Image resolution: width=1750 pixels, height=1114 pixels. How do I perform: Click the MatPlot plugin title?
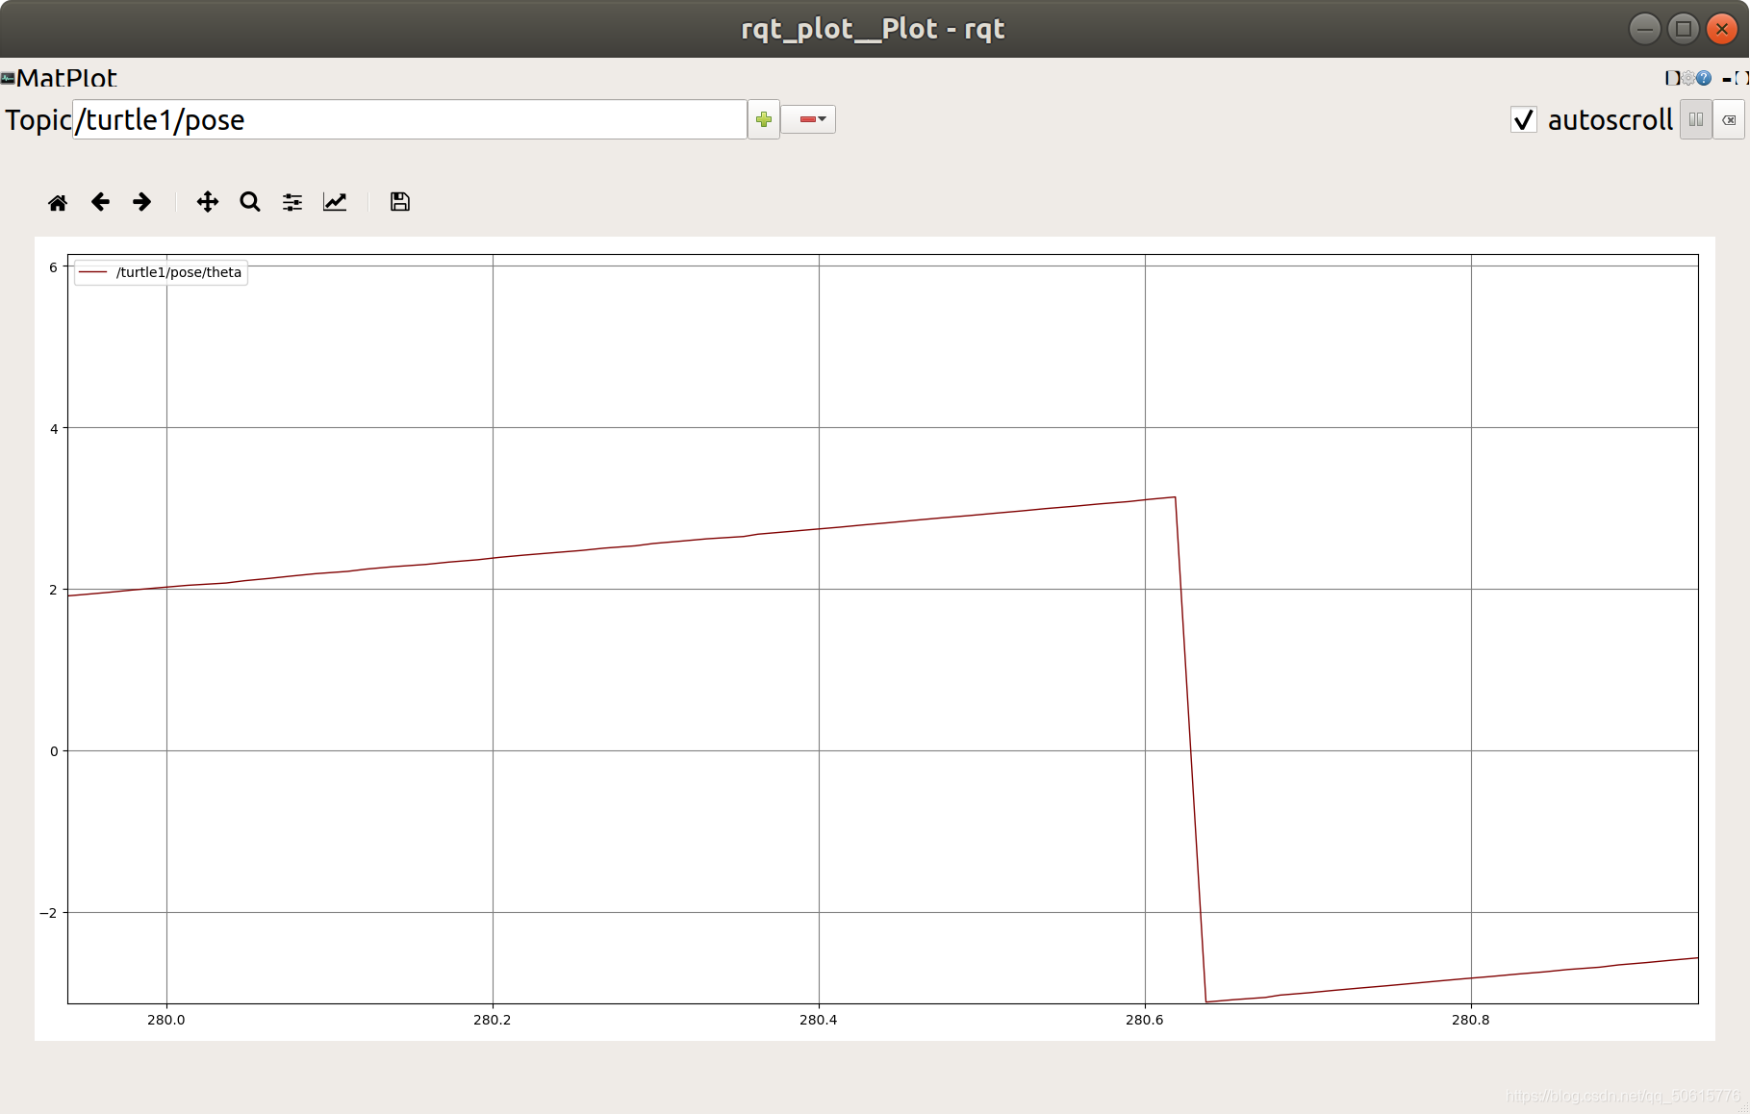pyautogui.click(x=66, y=78)
